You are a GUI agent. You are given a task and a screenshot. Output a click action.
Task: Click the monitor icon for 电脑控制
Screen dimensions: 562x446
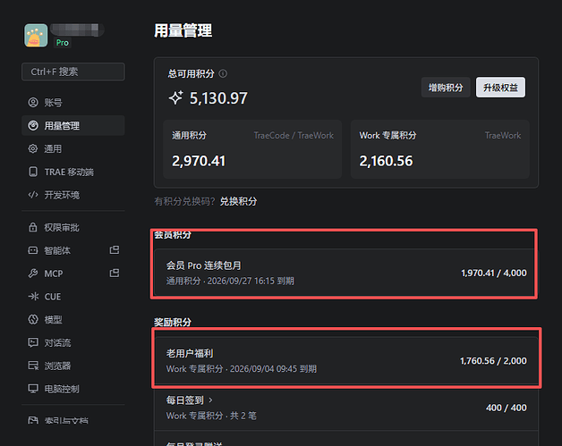point(33,389)
